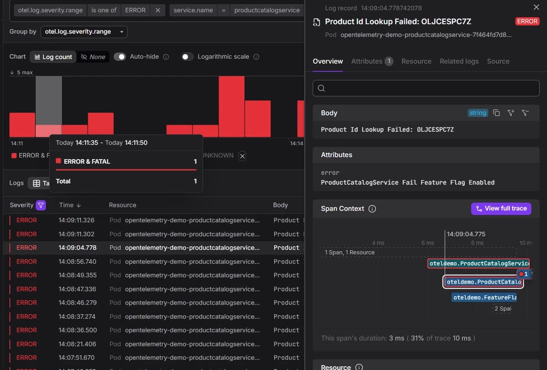Switch to the Attributes tab

[x=372, y=61]
